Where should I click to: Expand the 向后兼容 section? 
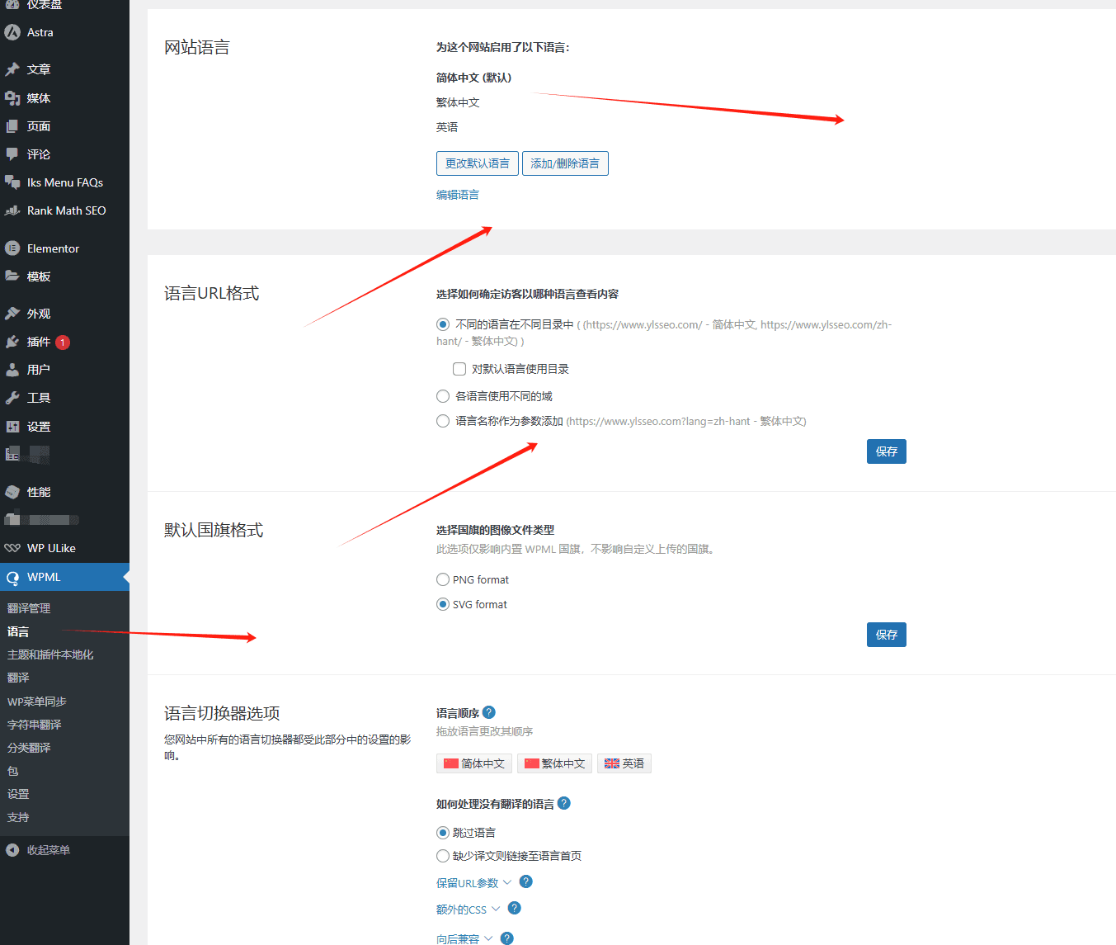pyautogui.click(x=464, y=939)
